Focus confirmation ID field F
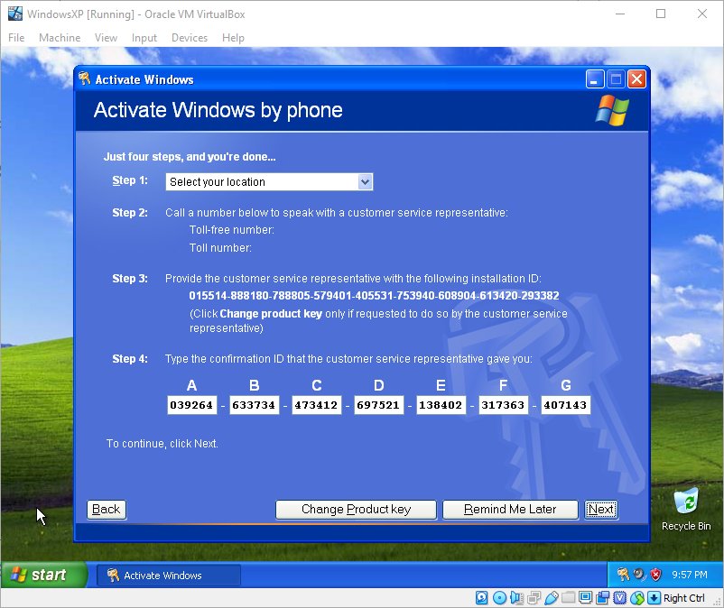 tap(504, 405)
